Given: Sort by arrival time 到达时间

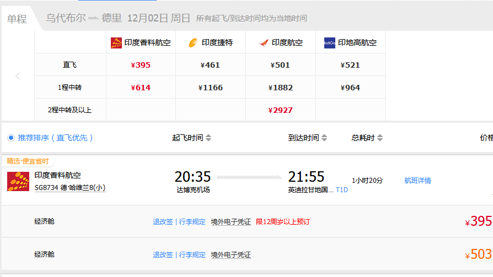Looking at the screenshot, I should (308, 138).
